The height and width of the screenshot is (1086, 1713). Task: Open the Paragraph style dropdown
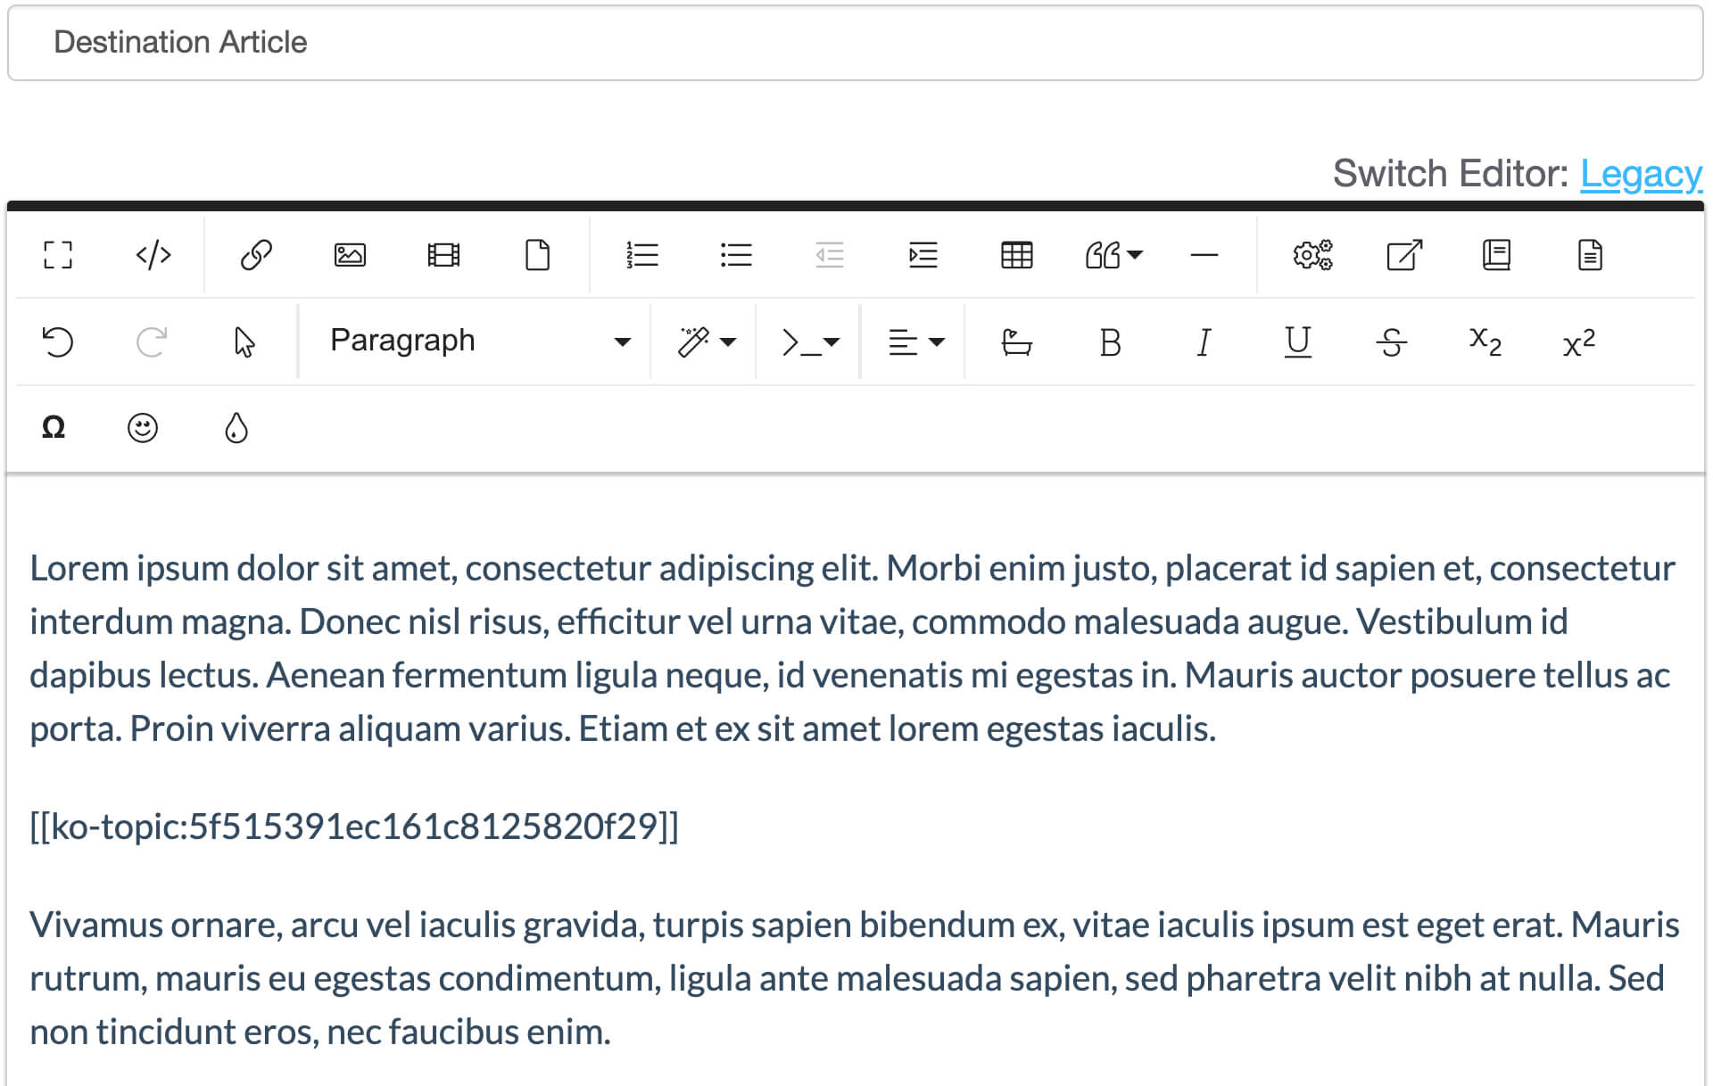pyautogui.click(x=473, y=341)
